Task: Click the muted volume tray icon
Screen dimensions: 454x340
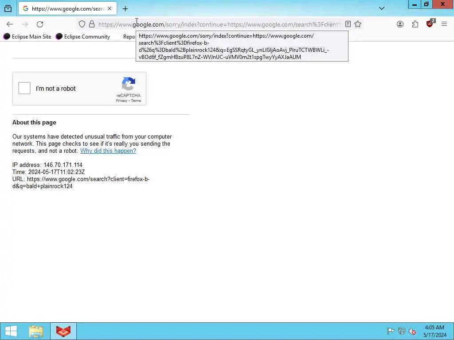Action: pos(412,331)
